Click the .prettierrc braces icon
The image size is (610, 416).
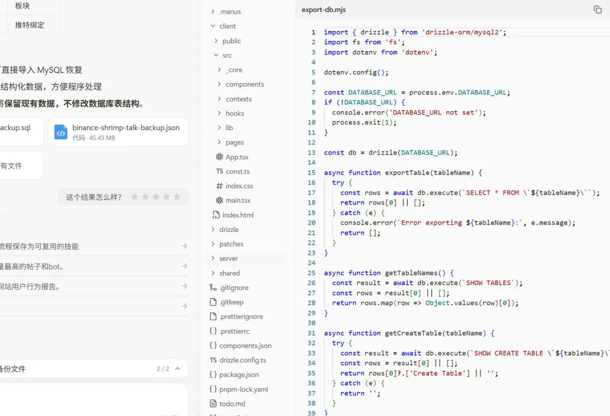tap(213, 331)
